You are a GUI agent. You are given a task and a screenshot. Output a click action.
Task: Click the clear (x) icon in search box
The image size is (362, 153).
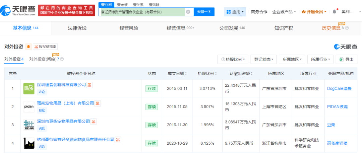click(188, 12)
